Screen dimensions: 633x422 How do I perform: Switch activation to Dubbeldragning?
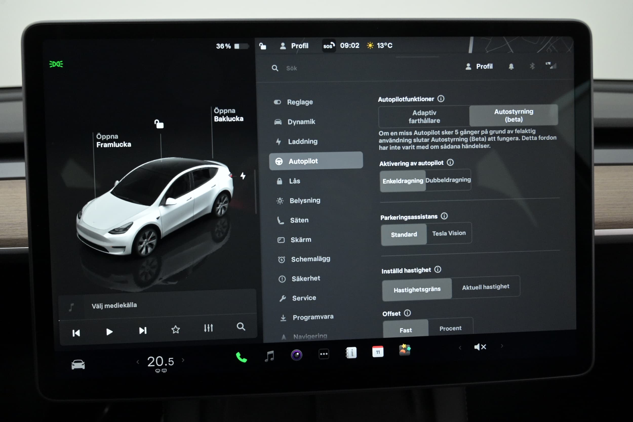[x=448, y=180]
